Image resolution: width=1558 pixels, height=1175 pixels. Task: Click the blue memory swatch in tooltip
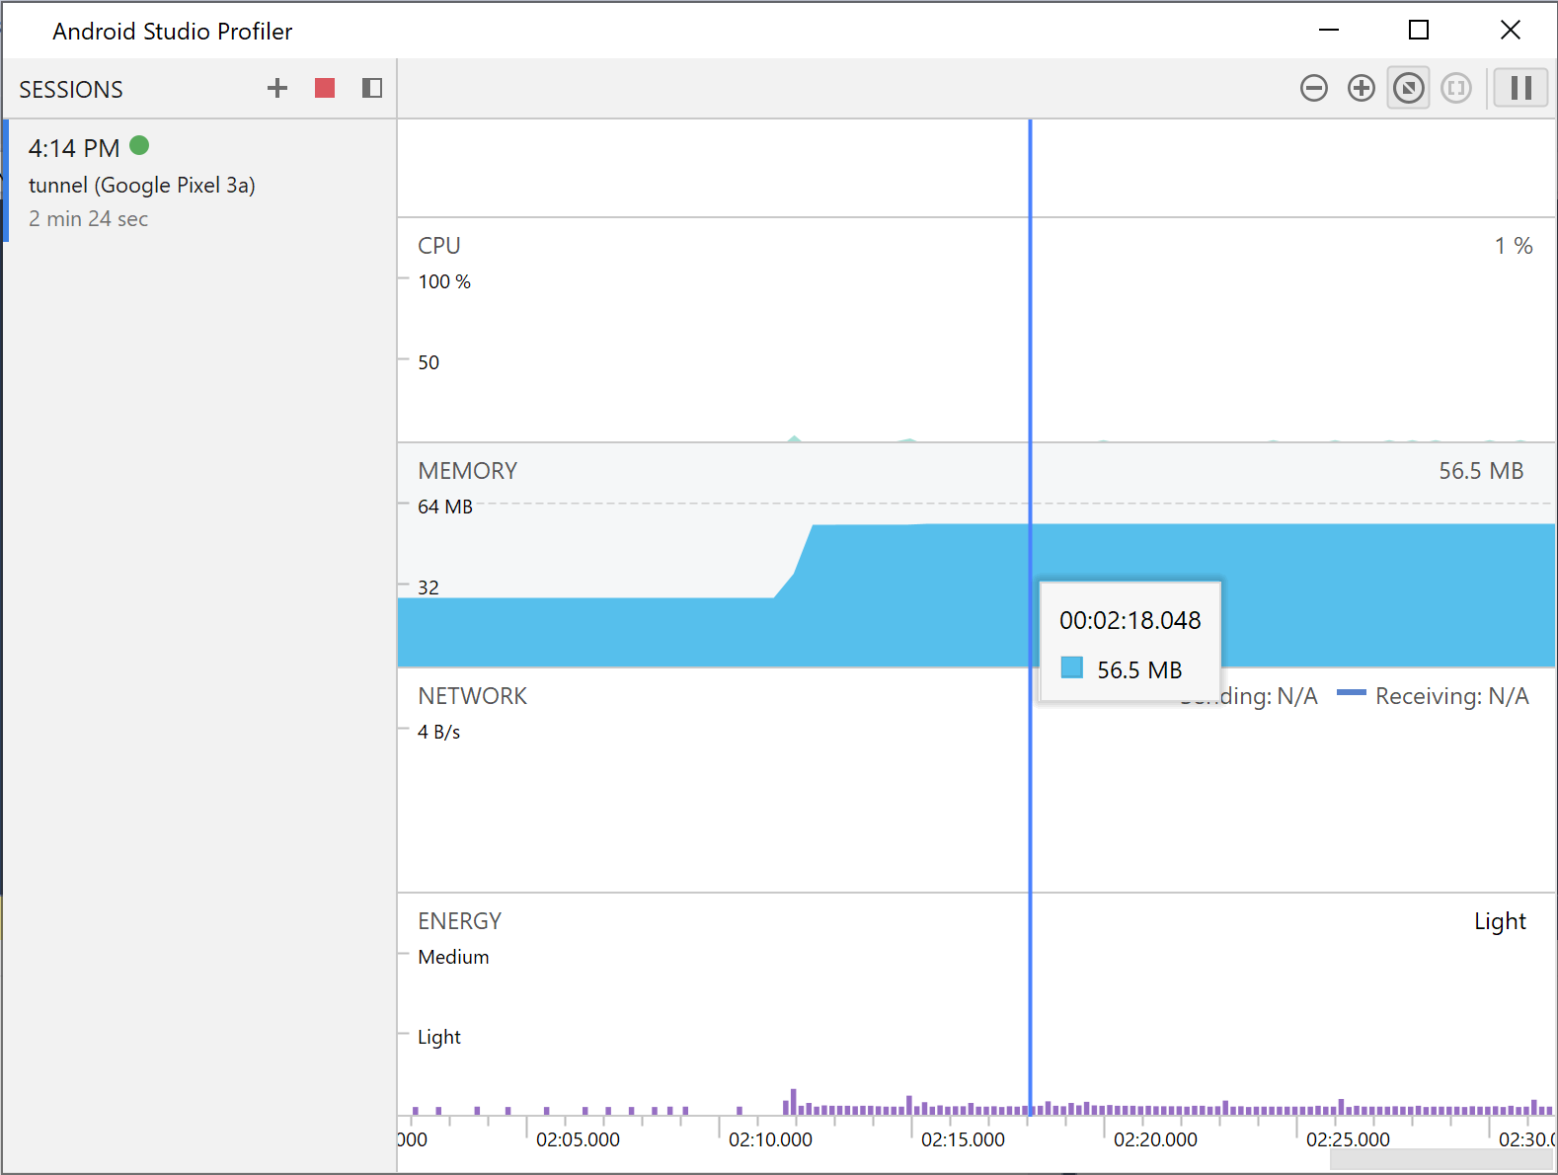[x=1071, y=668]
